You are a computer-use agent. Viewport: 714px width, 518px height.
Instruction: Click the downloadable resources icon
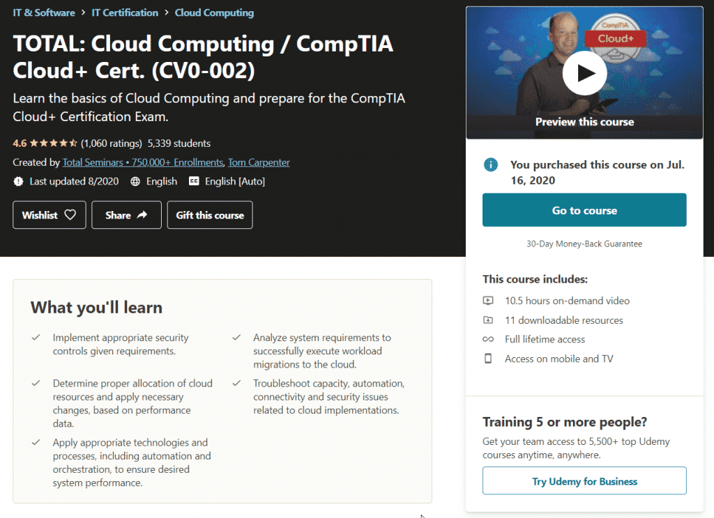click(x=488, y=320)
